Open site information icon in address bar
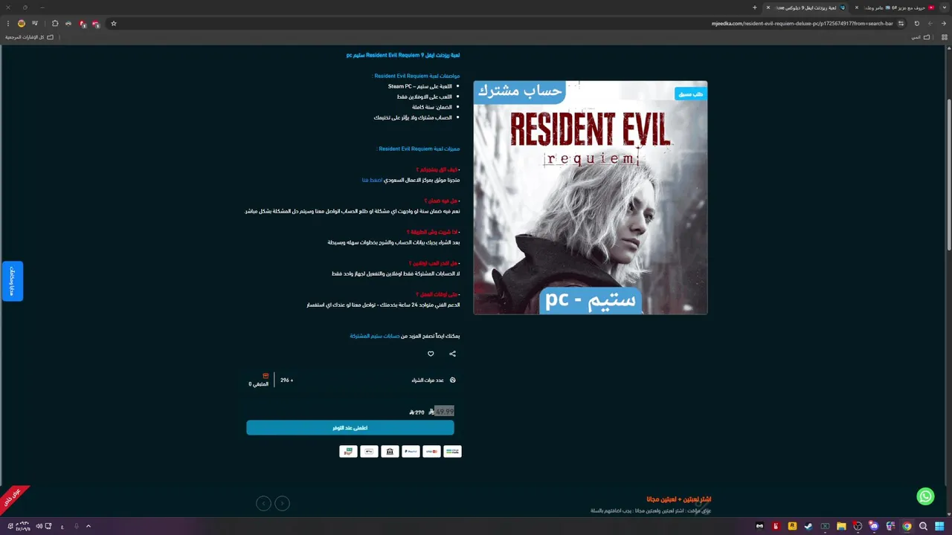952x535 pixels. [x=901, y=24]
